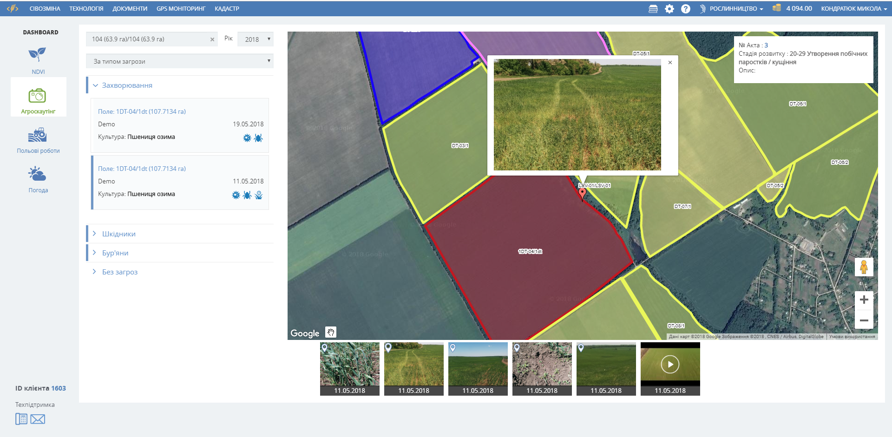Zoom in on the map
Viewport: 892px width, 437px height.
click(x=864, y=300)
